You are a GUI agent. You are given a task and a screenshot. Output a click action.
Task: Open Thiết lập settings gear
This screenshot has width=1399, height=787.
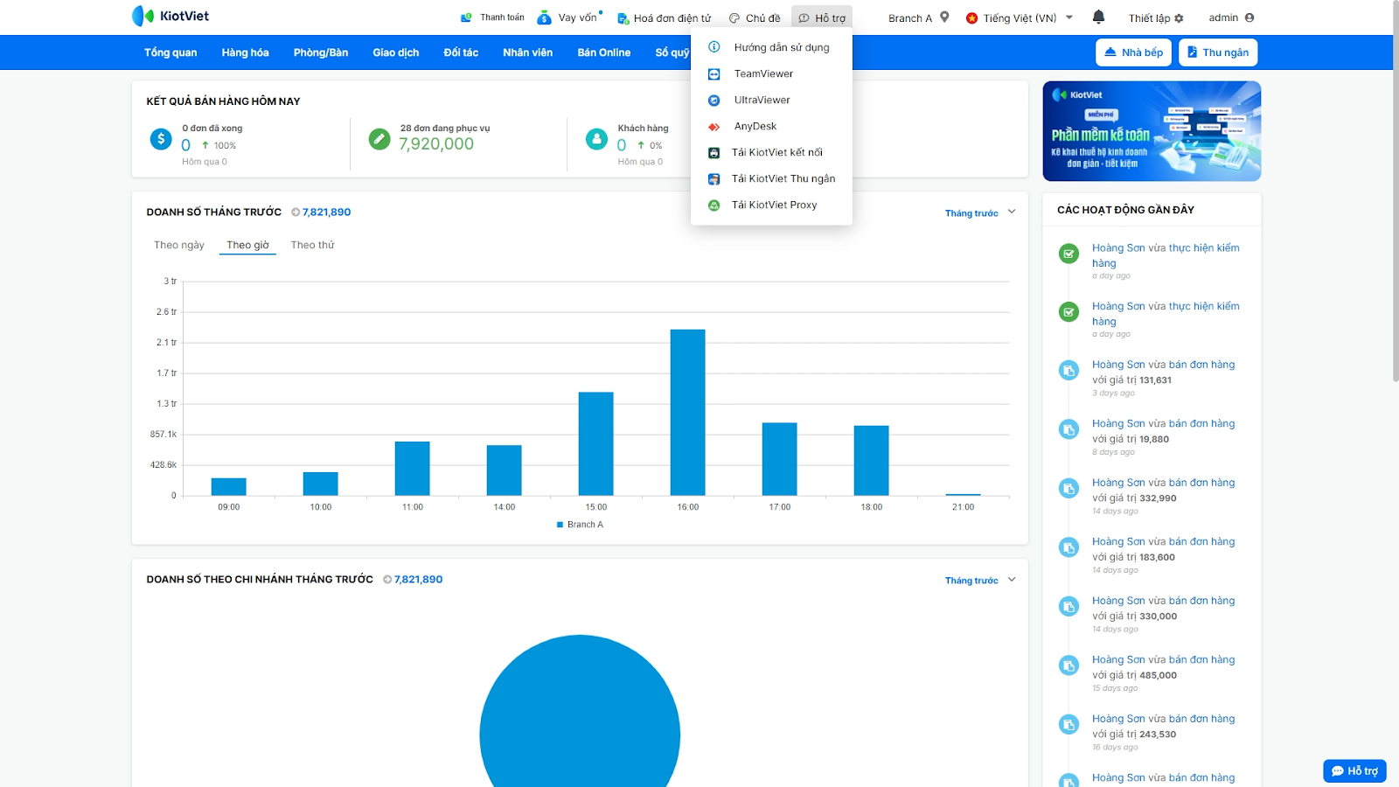(x=1179, y=18)
